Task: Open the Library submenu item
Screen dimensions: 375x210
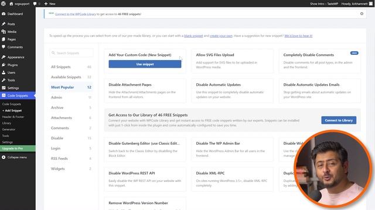Action: tap(6, 123)
